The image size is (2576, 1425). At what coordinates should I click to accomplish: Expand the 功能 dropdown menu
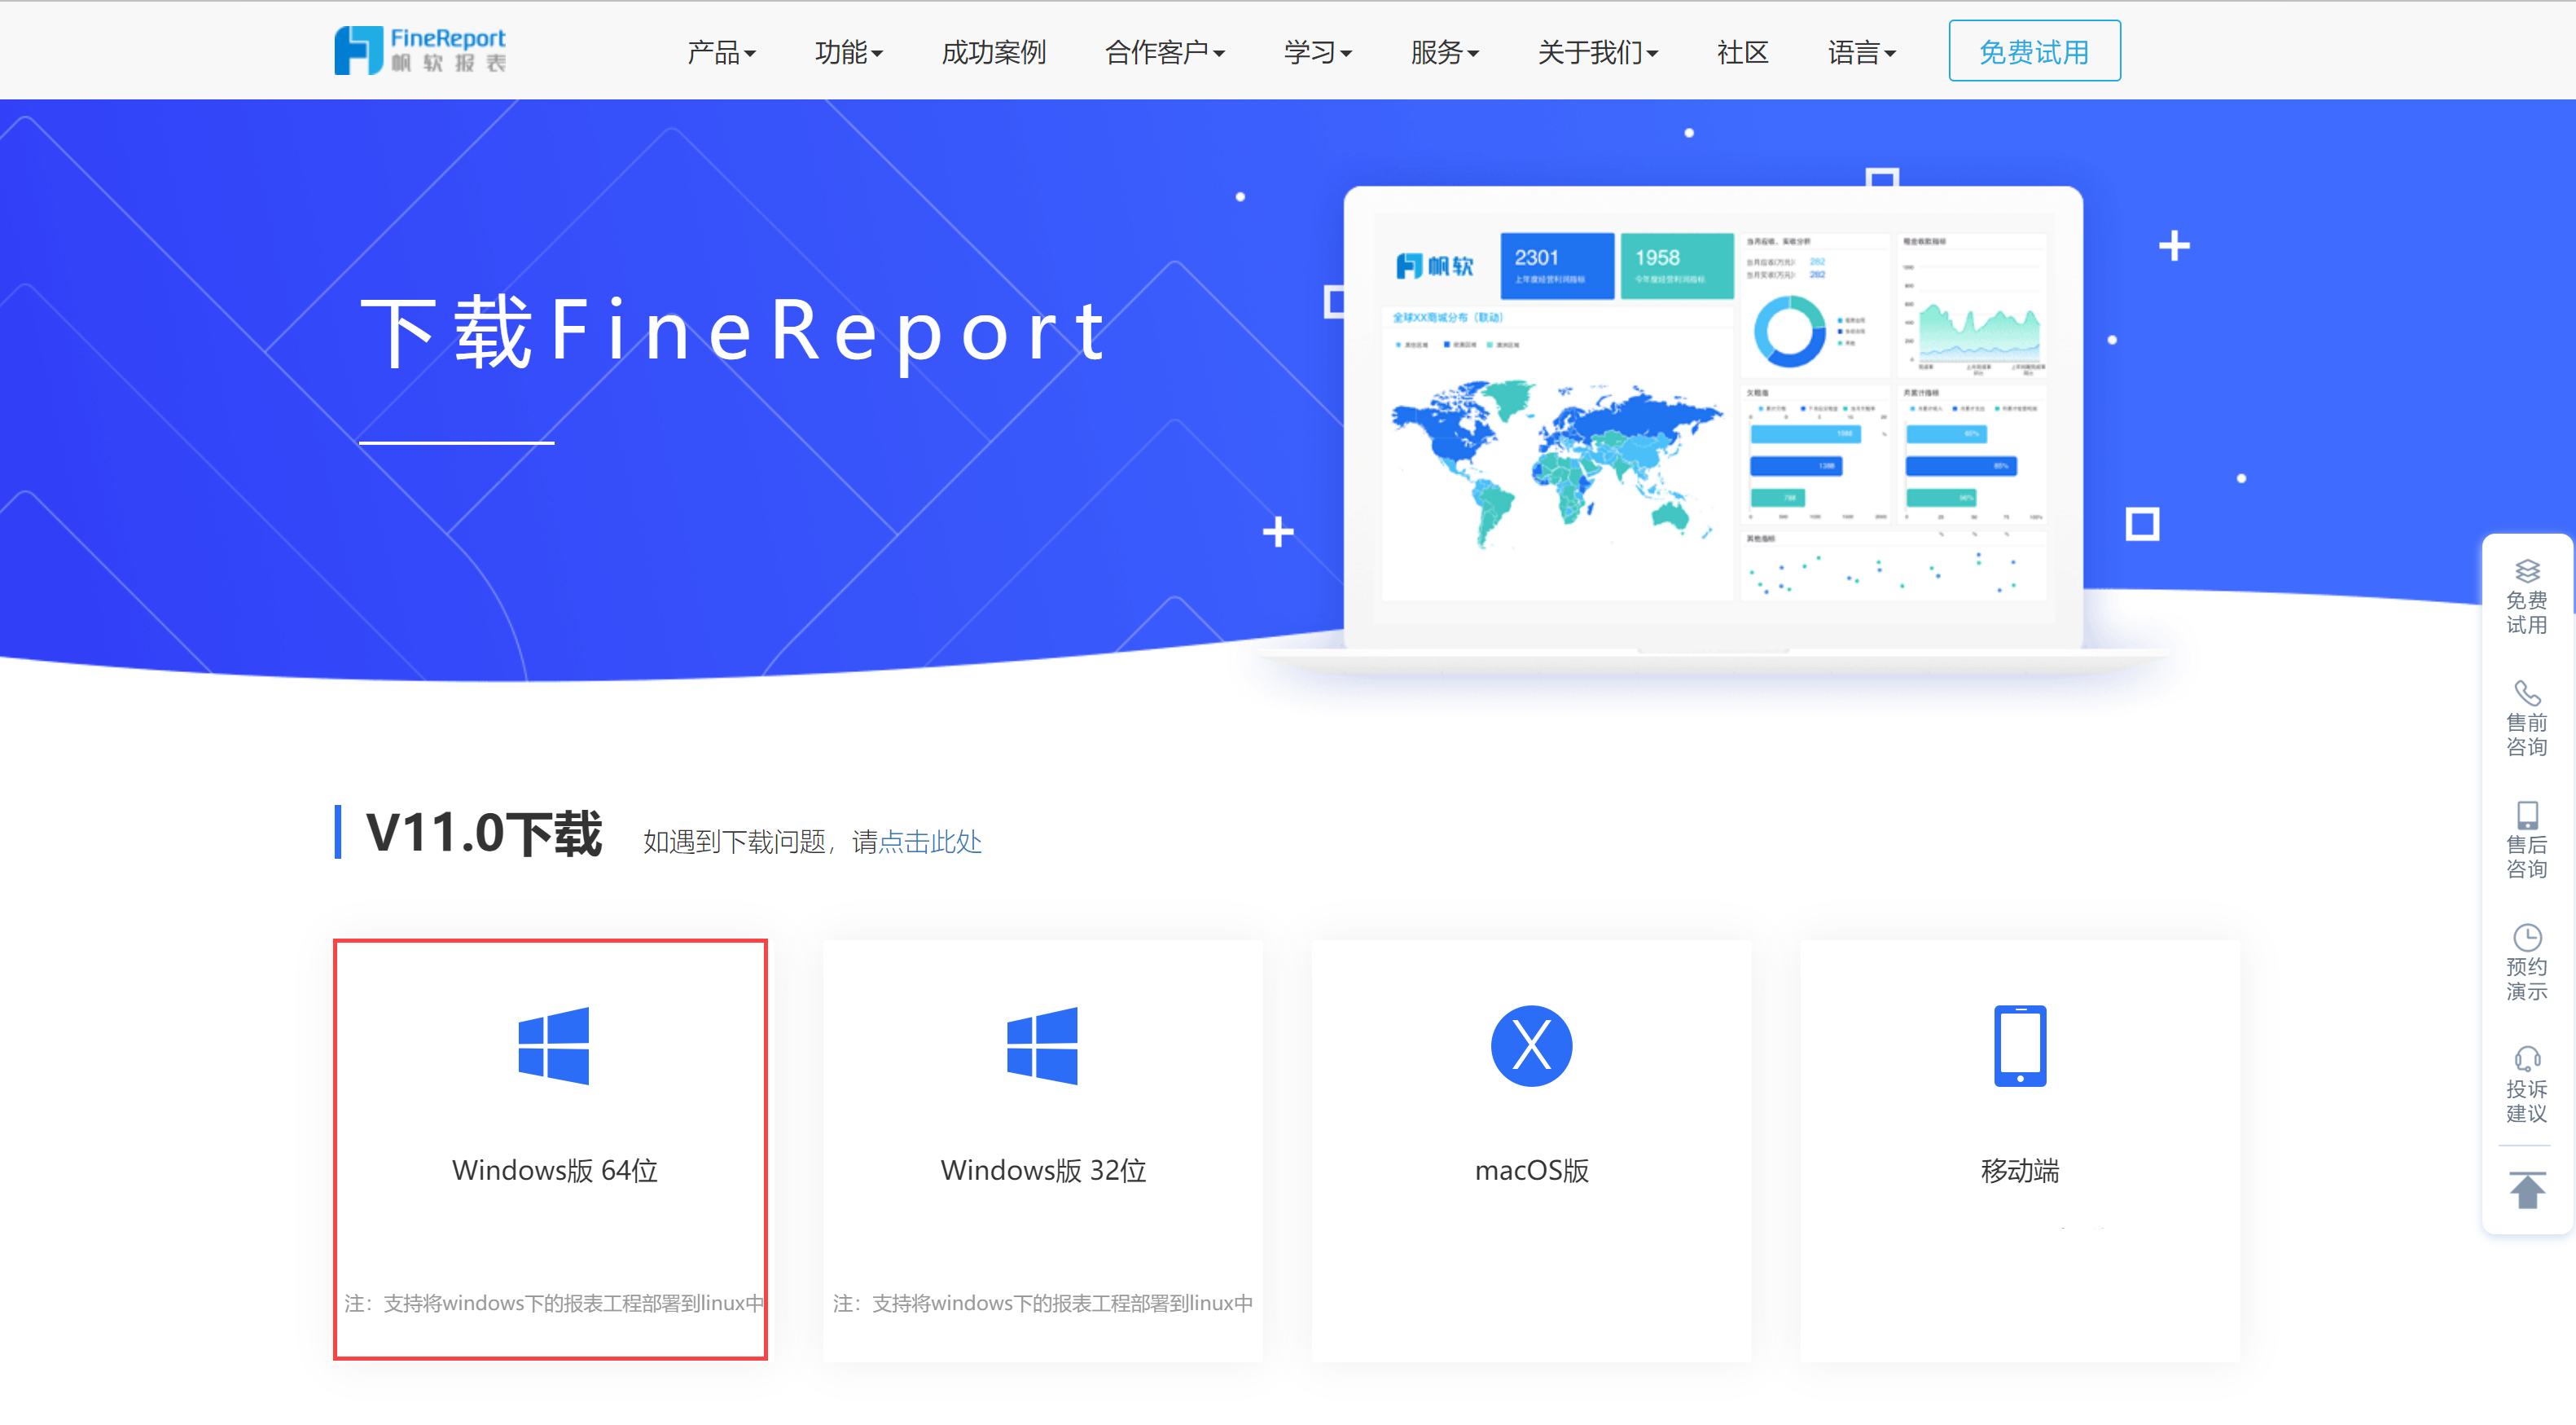tap(848, 52)
